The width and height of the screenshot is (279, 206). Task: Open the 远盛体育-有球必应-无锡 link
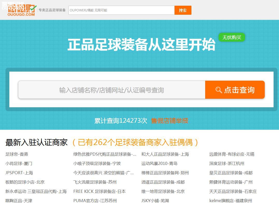[x=231, y=154]
